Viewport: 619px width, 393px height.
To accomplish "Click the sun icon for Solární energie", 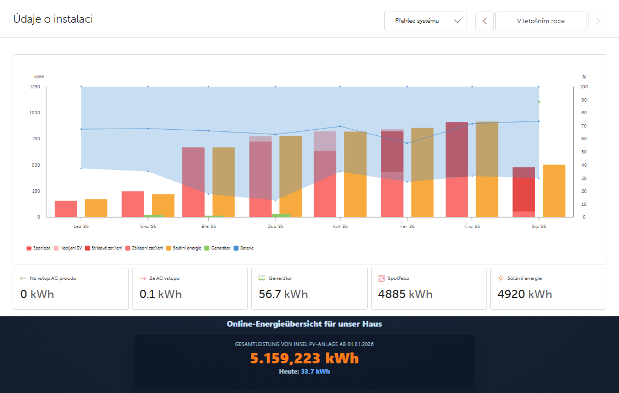I will click(x=501, y=278).
